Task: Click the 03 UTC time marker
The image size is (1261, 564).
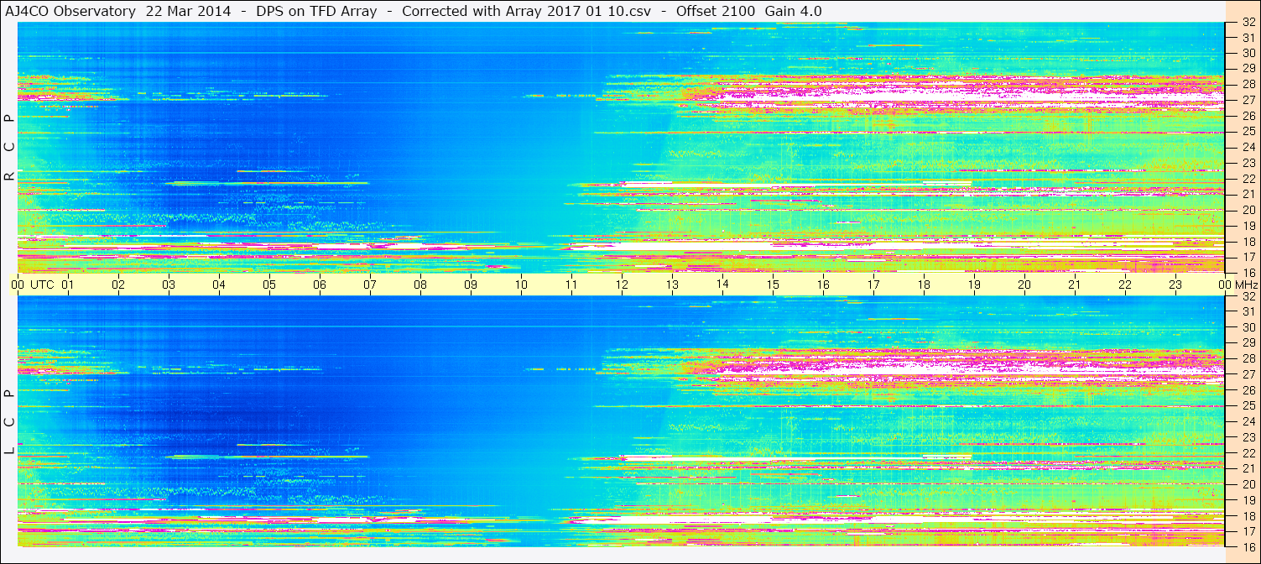Action: [168, 285]
